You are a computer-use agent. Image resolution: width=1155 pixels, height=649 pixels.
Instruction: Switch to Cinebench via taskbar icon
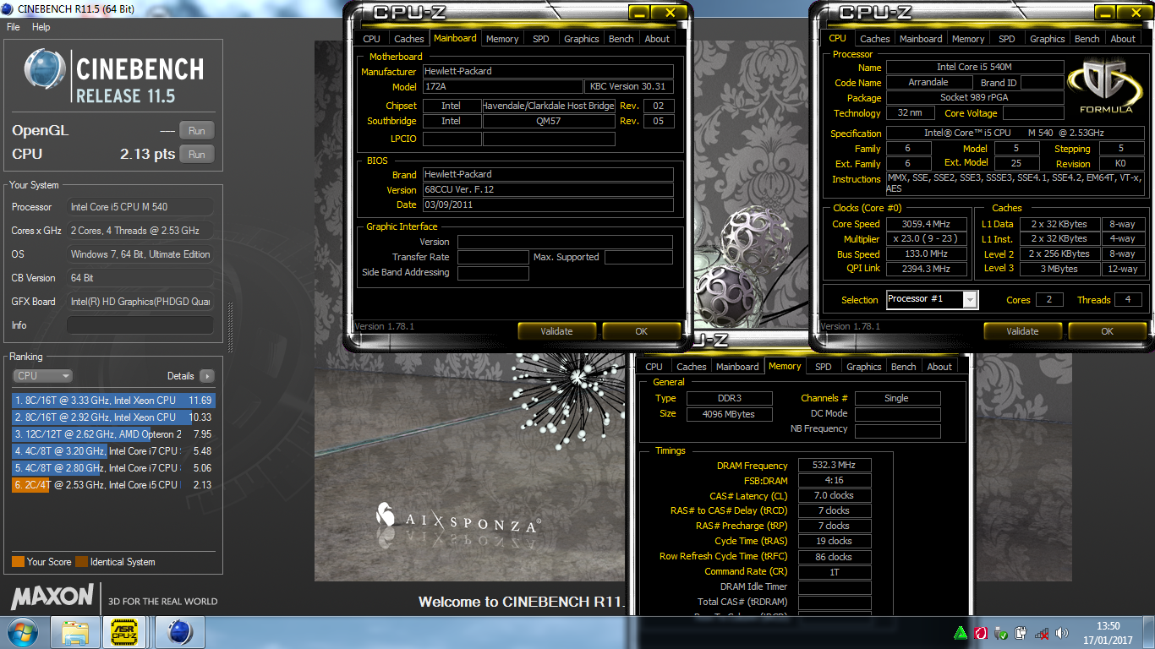(180, 631)
